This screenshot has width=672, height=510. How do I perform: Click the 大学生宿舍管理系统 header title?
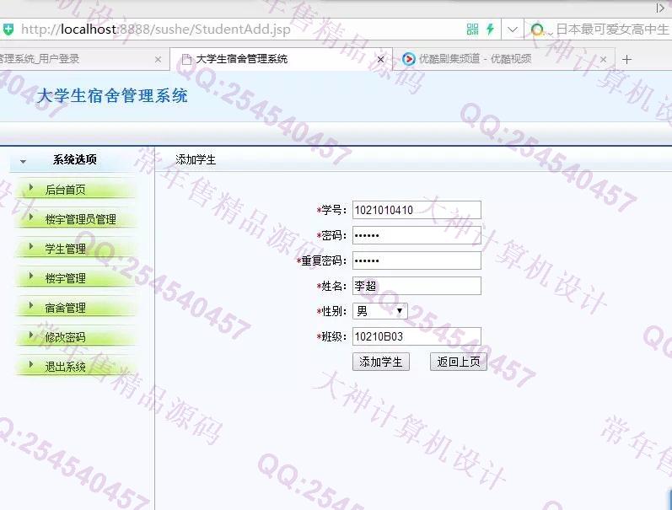112,95
